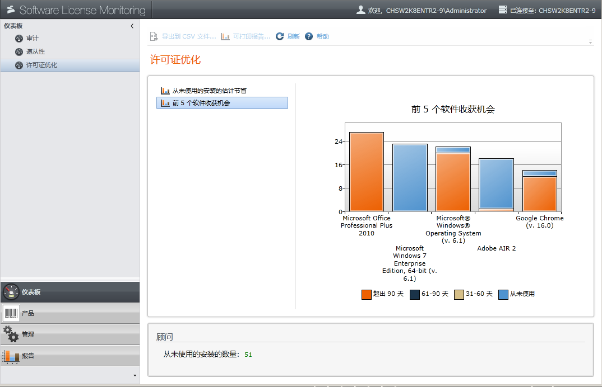Click the Products barcode icon
The image size is (602, 387).
[x=11, y=313]
